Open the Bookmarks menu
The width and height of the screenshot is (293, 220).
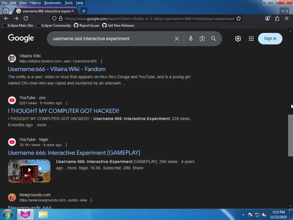tap(53, 3)
